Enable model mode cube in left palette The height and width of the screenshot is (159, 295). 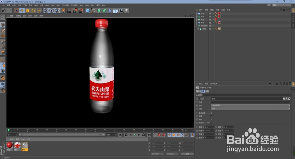[x=3, y=25]
